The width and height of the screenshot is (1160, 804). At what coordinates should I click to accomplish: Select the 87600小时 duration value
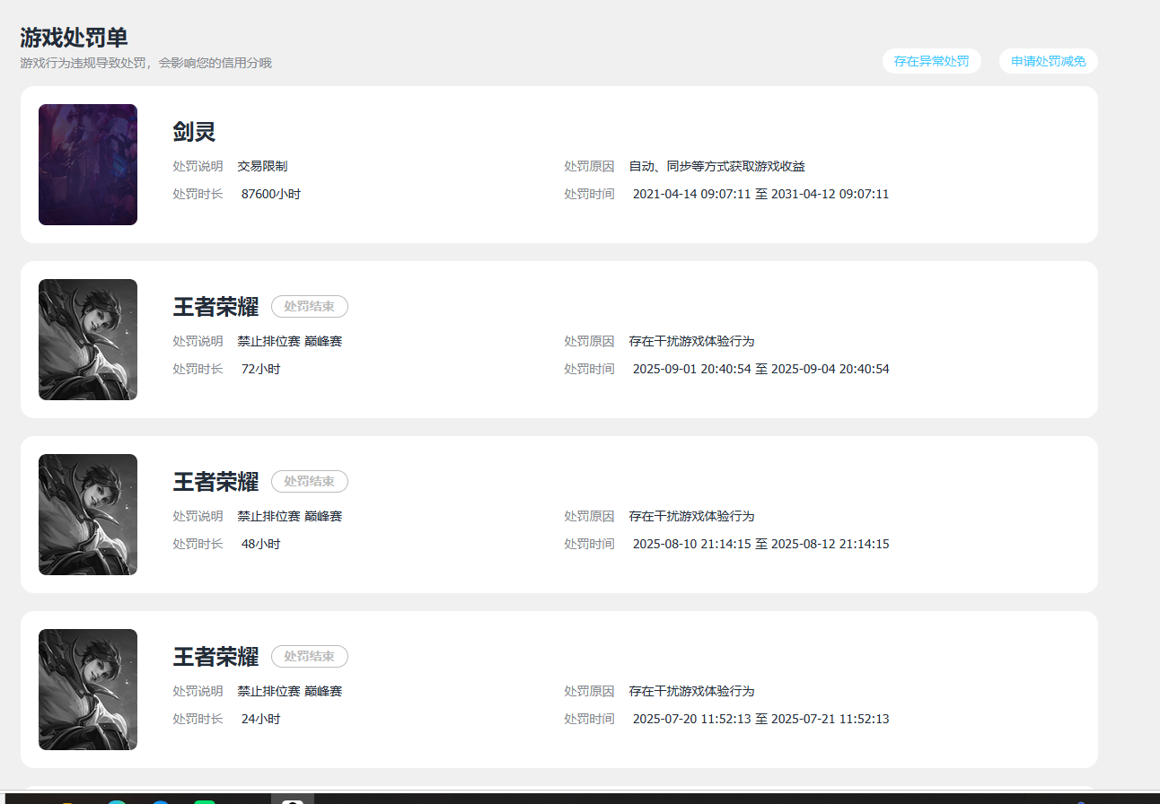(x=271, y=194)
